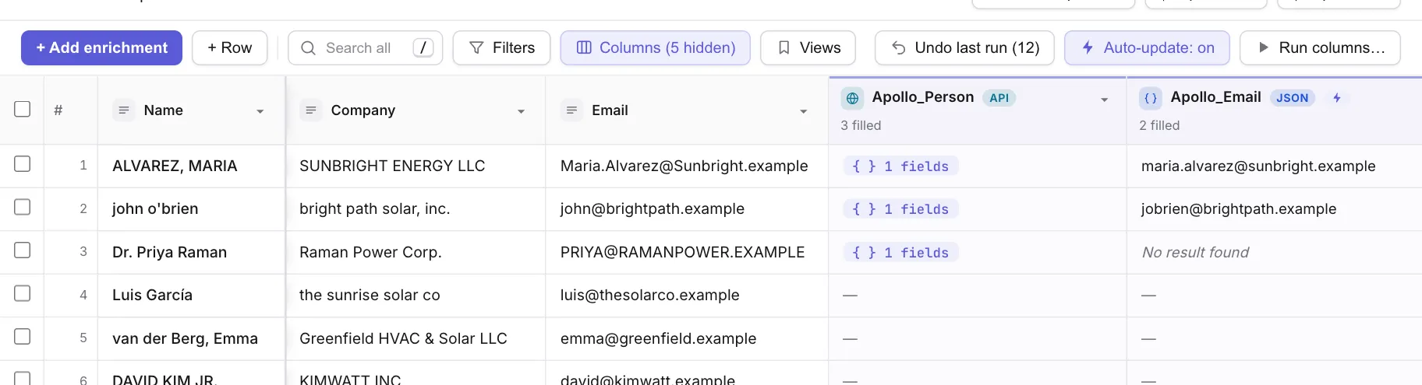Click the magnifier icon in search box
The width and height of the screenshot is (1422, 385).
coord(308,48)
